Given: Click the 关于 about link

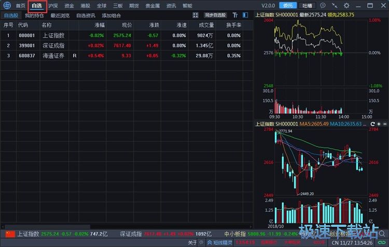Looking at the screenshot, I should point(192,242).
